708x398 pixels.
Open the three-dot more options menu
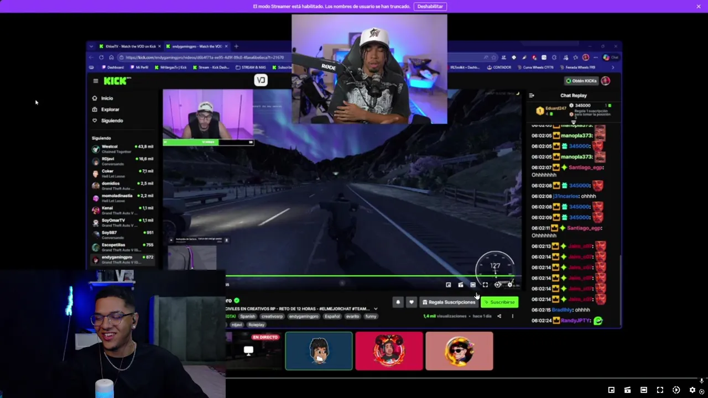point(512,316)
